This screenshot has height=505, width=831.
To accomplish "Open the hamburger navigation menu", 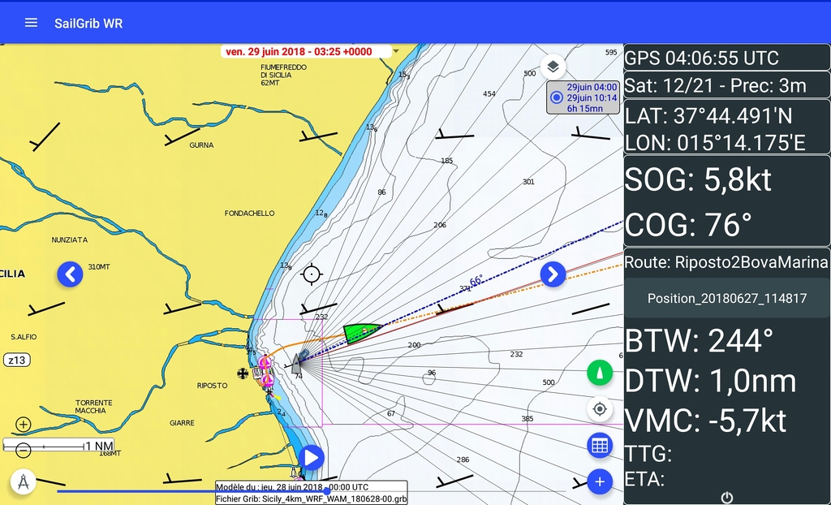I will tap(31, 23).
